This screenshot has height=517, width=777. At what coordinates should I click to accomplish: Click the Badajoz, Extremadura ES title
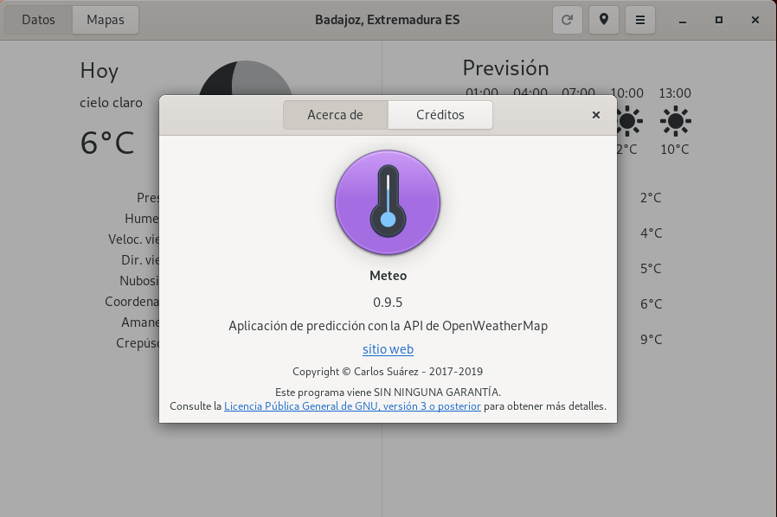[388, 20]
